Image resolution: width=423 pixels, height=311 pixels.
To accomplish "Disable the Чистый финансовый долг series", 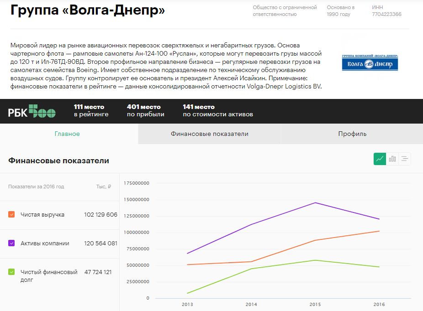I will click(12, 272).
